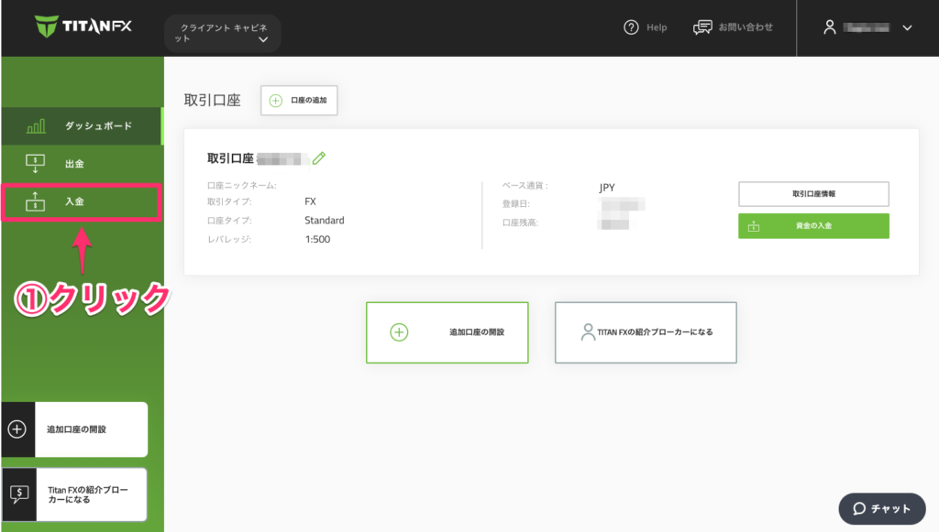Open the チャット chat widget
939x532 pixels.
[x=881, y=509]
